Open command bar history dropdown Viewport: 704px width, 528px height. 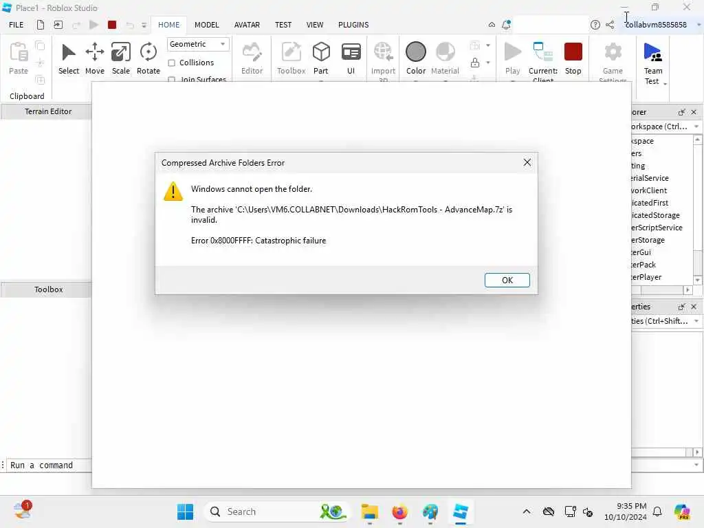[x=696, y=465]
